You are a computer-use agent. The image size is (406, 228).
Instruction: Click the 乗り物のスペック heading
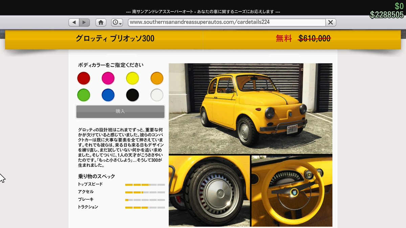[96, 176]
